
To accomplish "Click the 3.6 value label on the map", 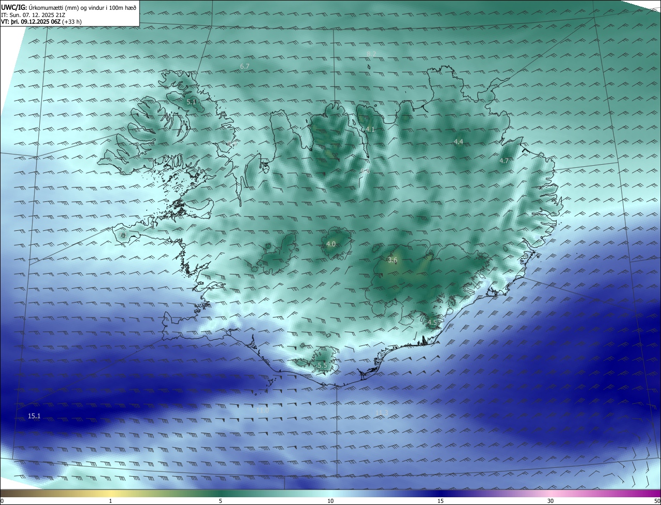I will pyautogui.click(x=392, y=260).
